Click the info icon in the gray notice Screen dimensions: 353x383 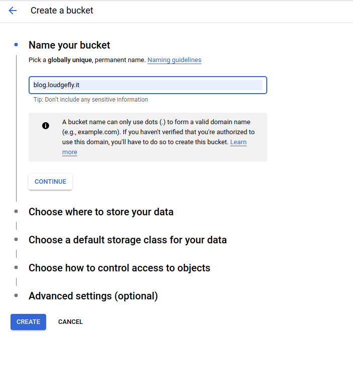46,126
